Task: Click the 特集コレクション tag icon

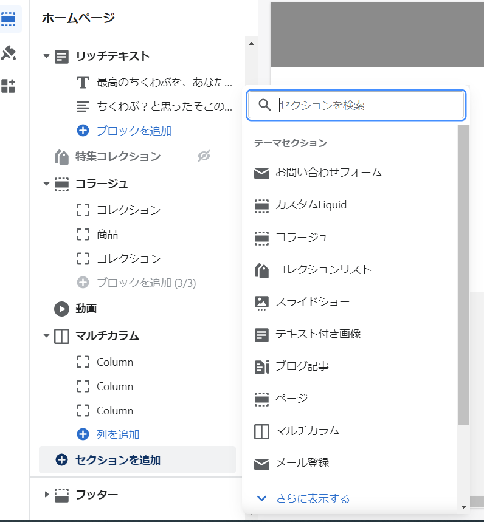Action: pos(61,157)
